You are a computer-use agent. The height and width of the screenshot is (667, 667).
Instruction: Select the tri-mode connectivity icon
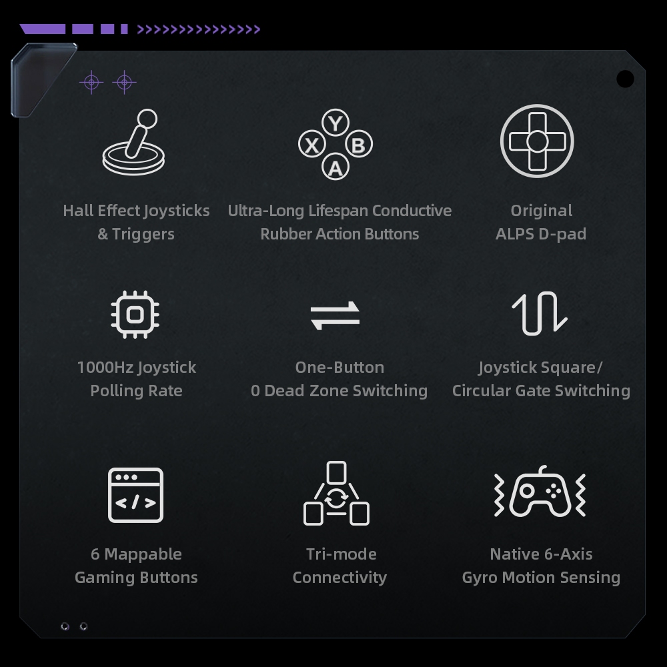pyautogui.click(x=336, y=494)
